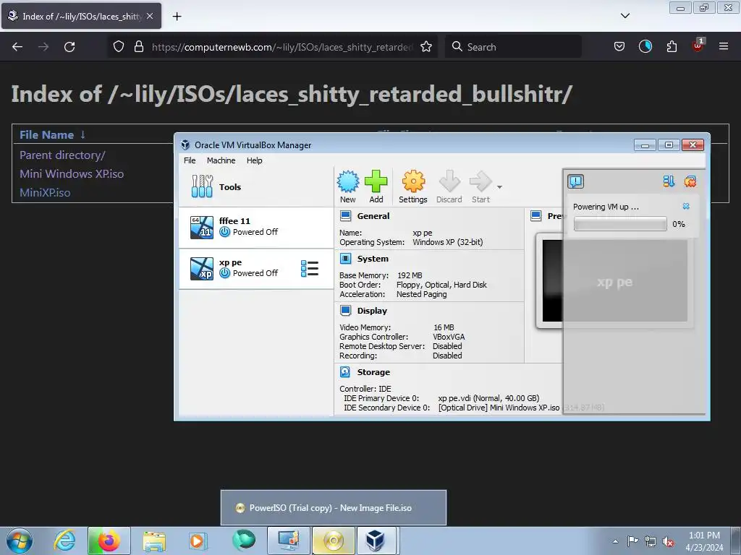Click the Powering VM up progress bar
The image size is (741, 555).
[x=620, y=224]
